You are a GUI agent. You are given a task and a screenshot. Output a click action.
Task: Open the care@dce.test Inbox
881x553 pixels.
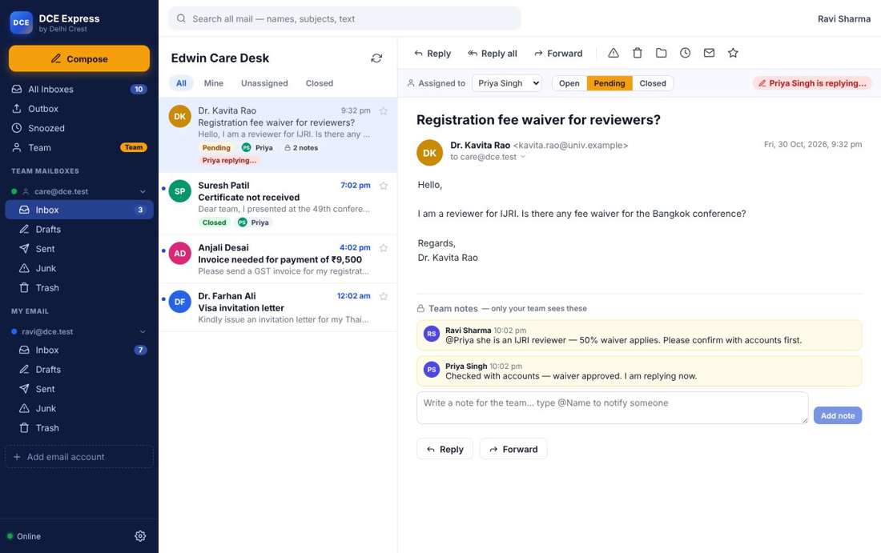tap(79, 210)
